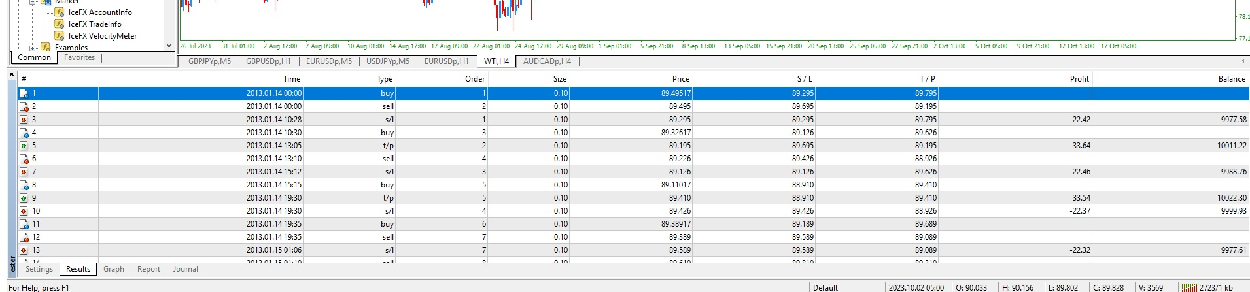This screenshot has height=292, width=1250.
Task: Switch to the Favorites tab in Navigator
Action: coord(79,57)
